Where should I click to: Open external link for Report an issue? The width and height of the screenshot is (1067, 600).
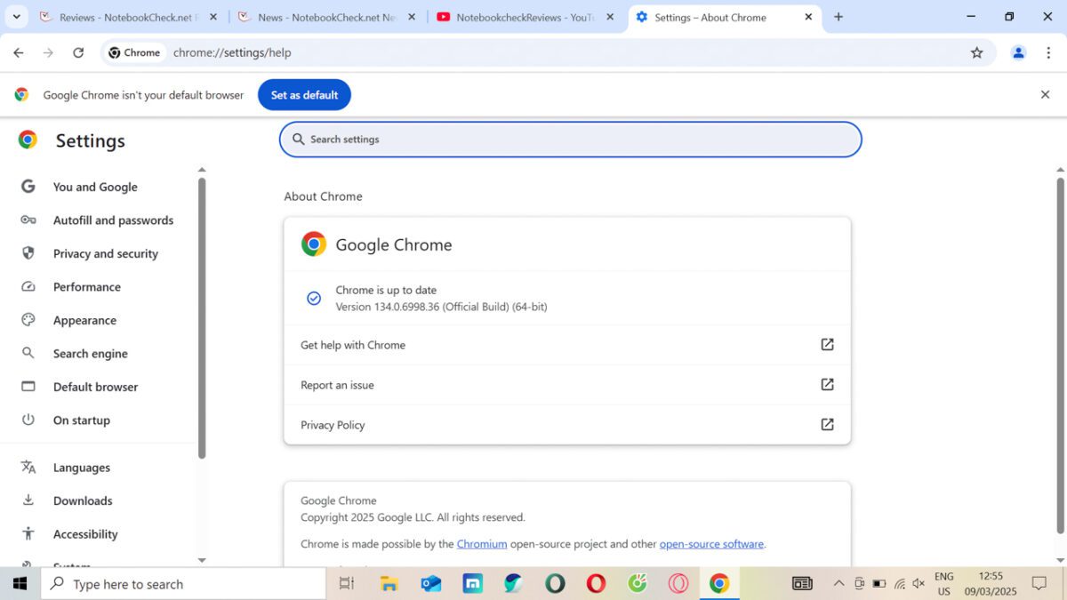pyautogui.click(x=827, y=385)
